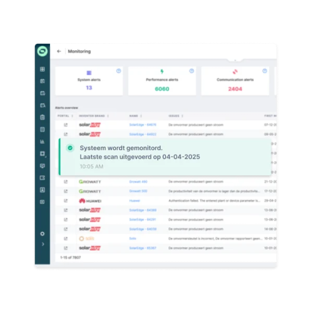Open the bar chart icon in sidebar
This screenshot has height=313, width=313.
point(43,141)
